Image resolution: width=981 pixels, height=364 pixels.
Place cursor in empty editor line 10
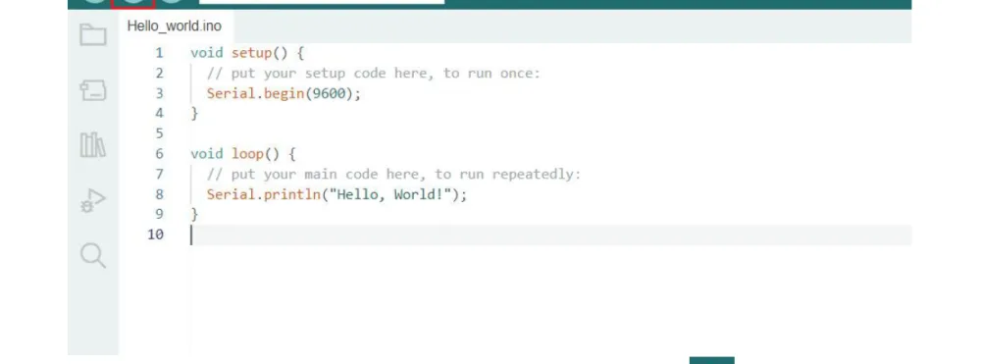[550, 235]
